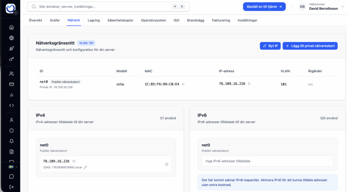The image size is (347, 192).
Task: Open notifications bell icon in sidebar
Action: [x=12, y=141]
